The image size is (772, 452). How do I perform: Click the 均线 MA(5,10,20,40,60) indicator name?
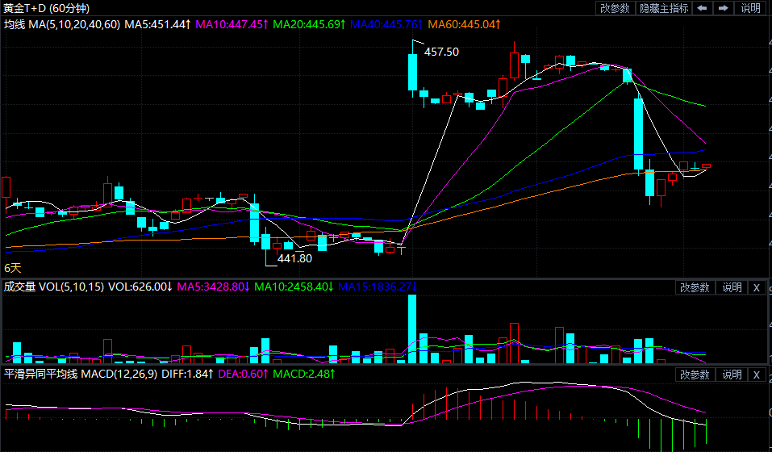click(x=61, y=25)
